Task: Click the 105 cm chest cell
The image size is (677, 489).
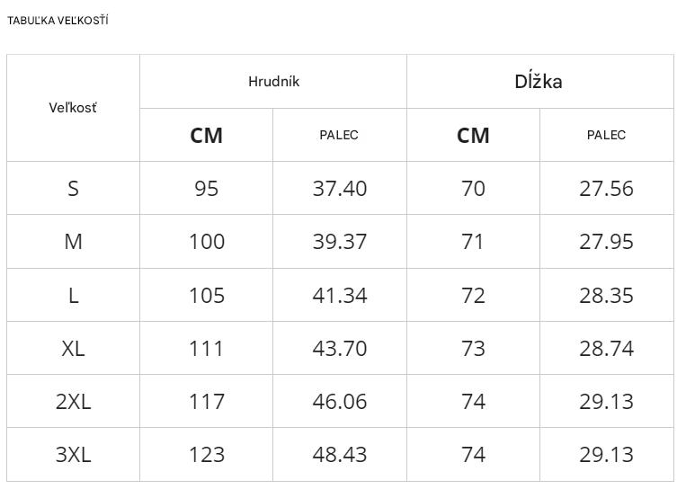Action: [206, 296]
